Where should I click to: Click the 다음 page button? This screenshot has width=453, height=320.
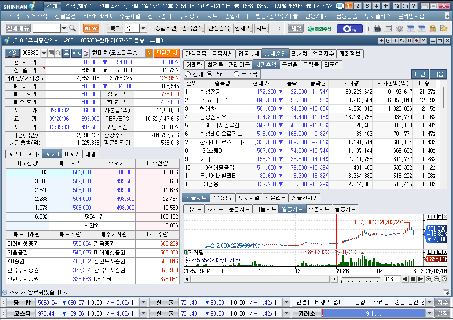(438, 74)
